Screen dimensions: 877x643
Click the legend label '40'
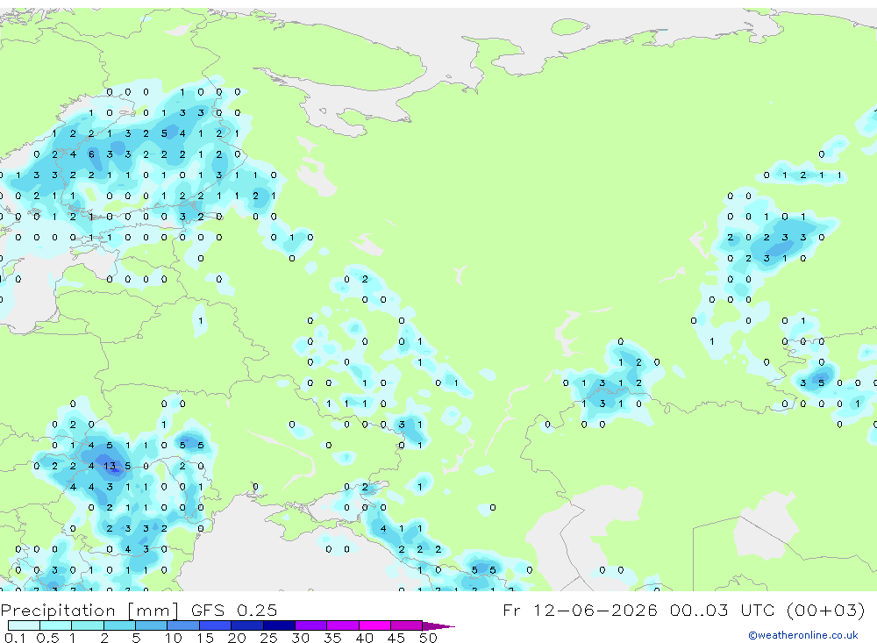pos(365,638)
